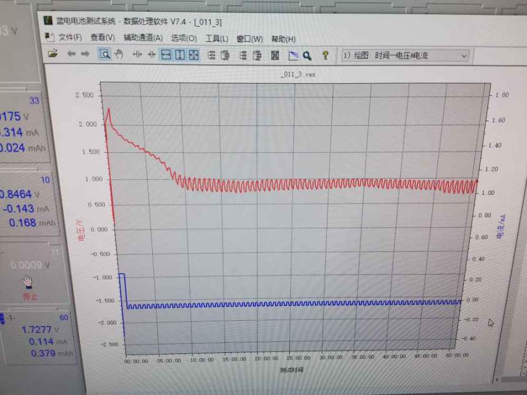Click the second cursor-line marker icon
The width and height of the screenshot is (527, 395).
click(152, 54)
